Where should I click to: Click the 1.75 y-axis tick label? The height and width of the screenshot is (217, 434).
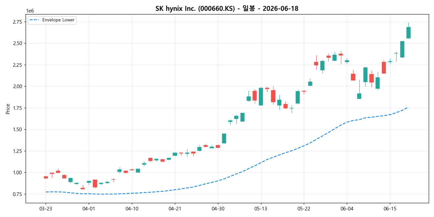pyautogui.click(x=18, y=108)
